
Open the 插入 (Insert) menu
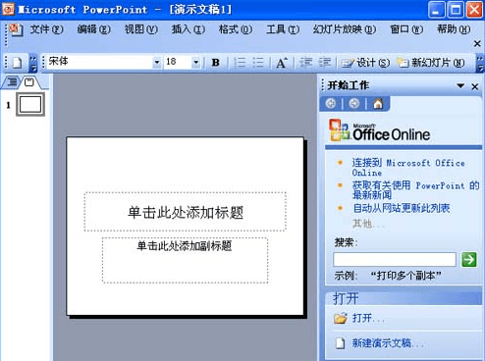(189, 29)
